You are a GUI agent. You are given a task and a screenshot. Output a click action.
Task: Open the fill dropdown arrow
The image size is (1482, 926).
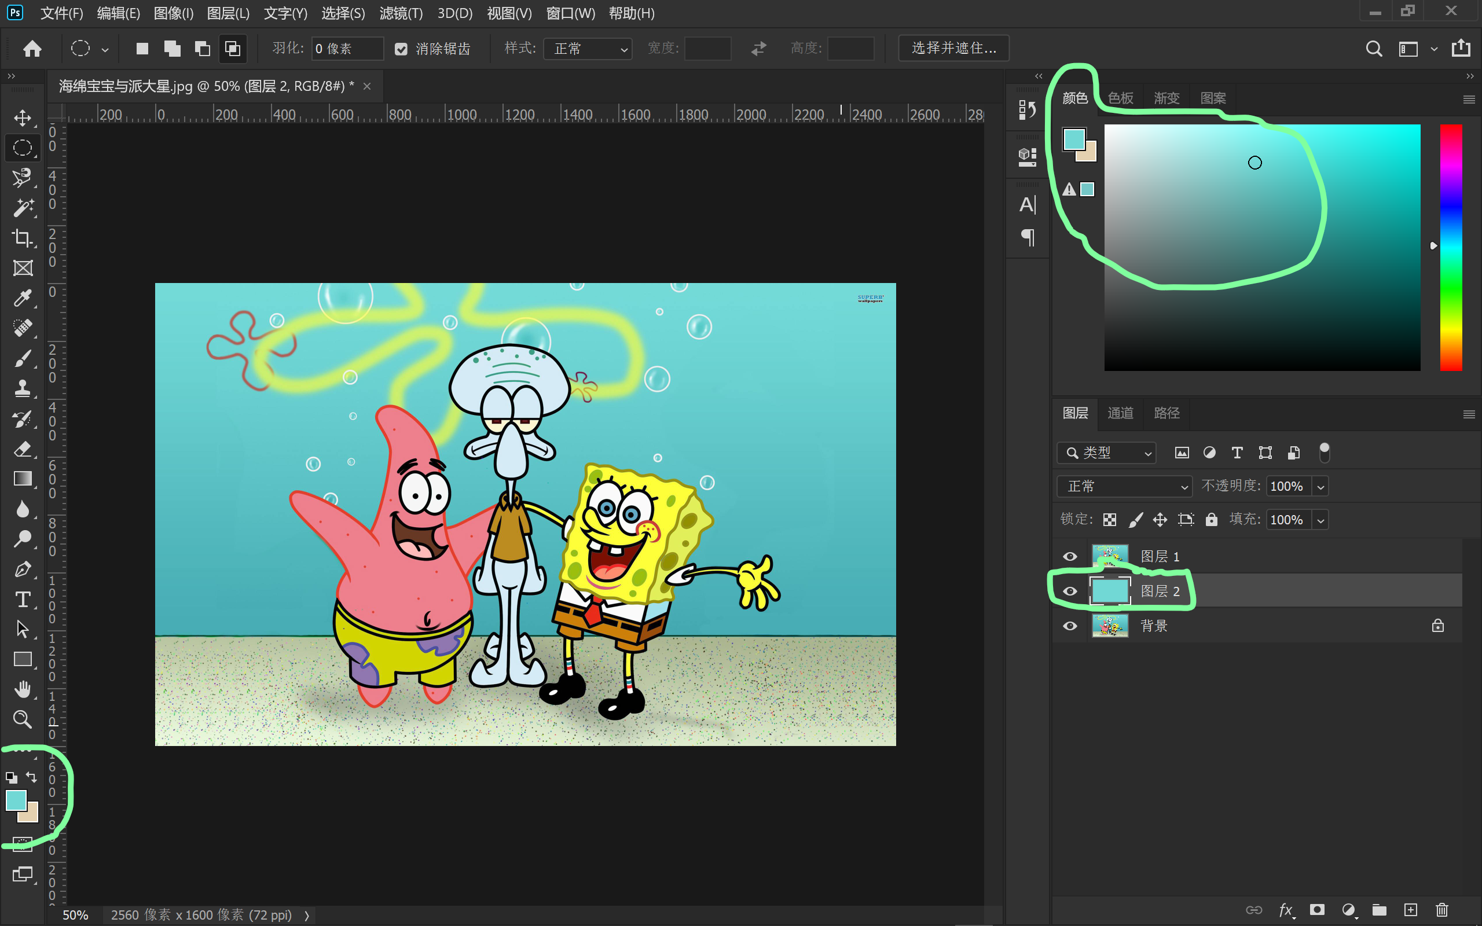click(x=1321, y=520)
